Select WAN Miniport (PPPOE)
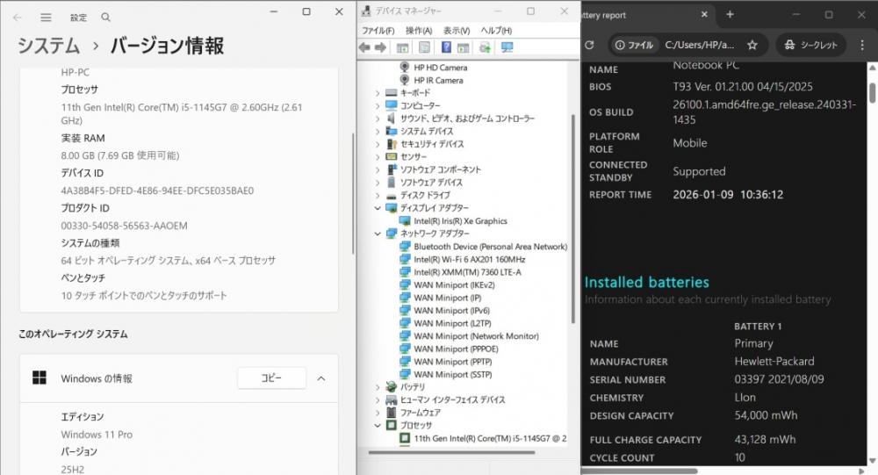The width and height of the screenshot is (878, 475). [x=456, y=349]
